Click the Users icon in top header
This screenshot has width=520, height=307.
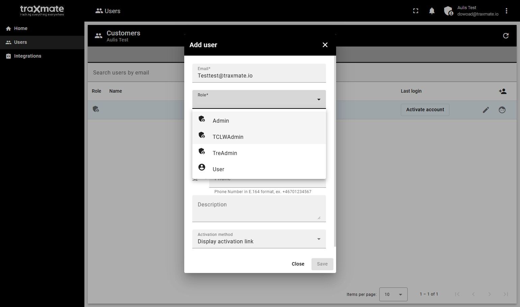(x=99, y=11)
